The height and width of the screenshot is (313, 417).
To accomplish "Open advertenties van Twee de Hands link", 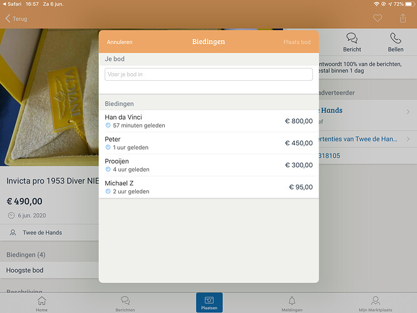I will 358,139.
